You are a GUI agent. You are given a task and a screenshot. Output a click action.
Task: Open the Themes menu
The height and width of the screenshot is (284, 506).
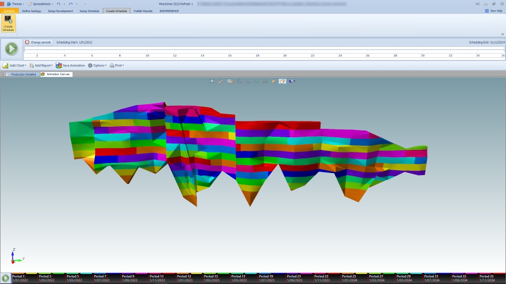pyautogui.click(x=16, y=4)
